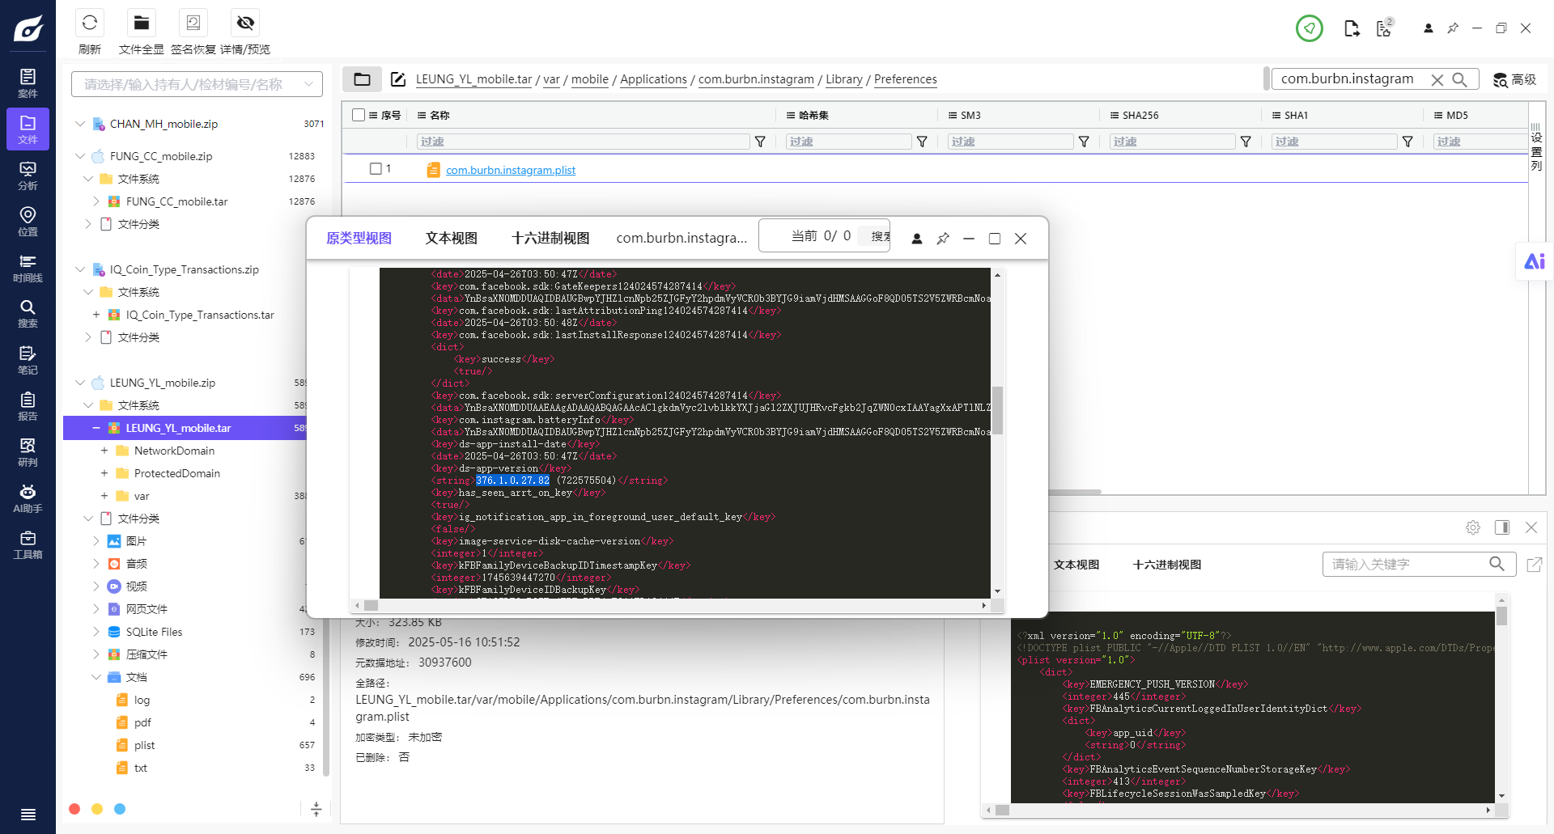Click the Library breadcrumb link
The height and width of the screenshot is (834, 1554).
click(844, 79)
